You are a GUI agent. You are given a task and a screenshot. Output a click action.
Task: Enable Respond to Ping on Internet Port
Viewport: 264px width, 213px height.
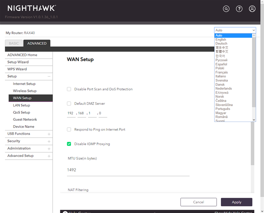[69, 130]
